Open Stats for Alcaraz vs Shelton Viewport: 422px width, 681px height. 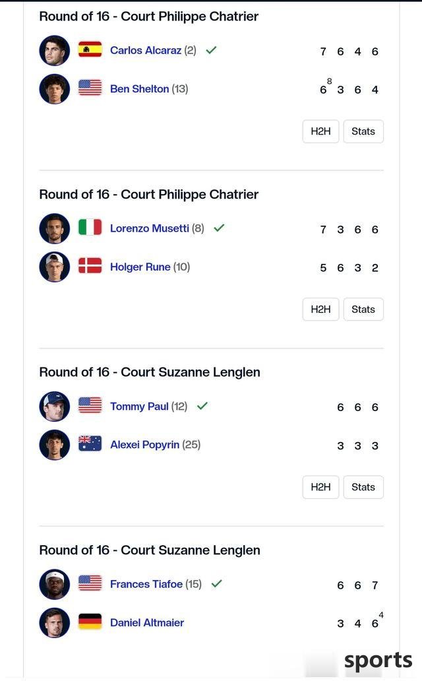point(363,131)
